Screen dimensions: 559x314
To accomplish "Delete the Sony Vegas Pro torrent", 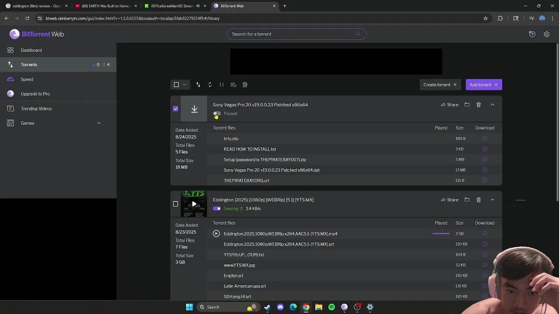I will click(479, 105).
